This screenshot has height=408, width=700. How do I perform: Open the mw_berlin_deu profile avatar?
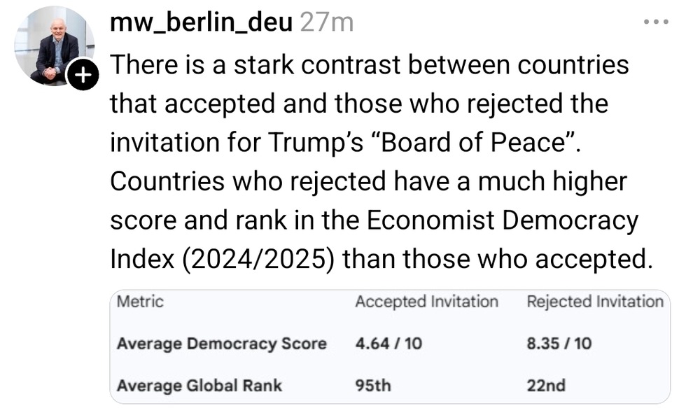[x=52, y=43]
